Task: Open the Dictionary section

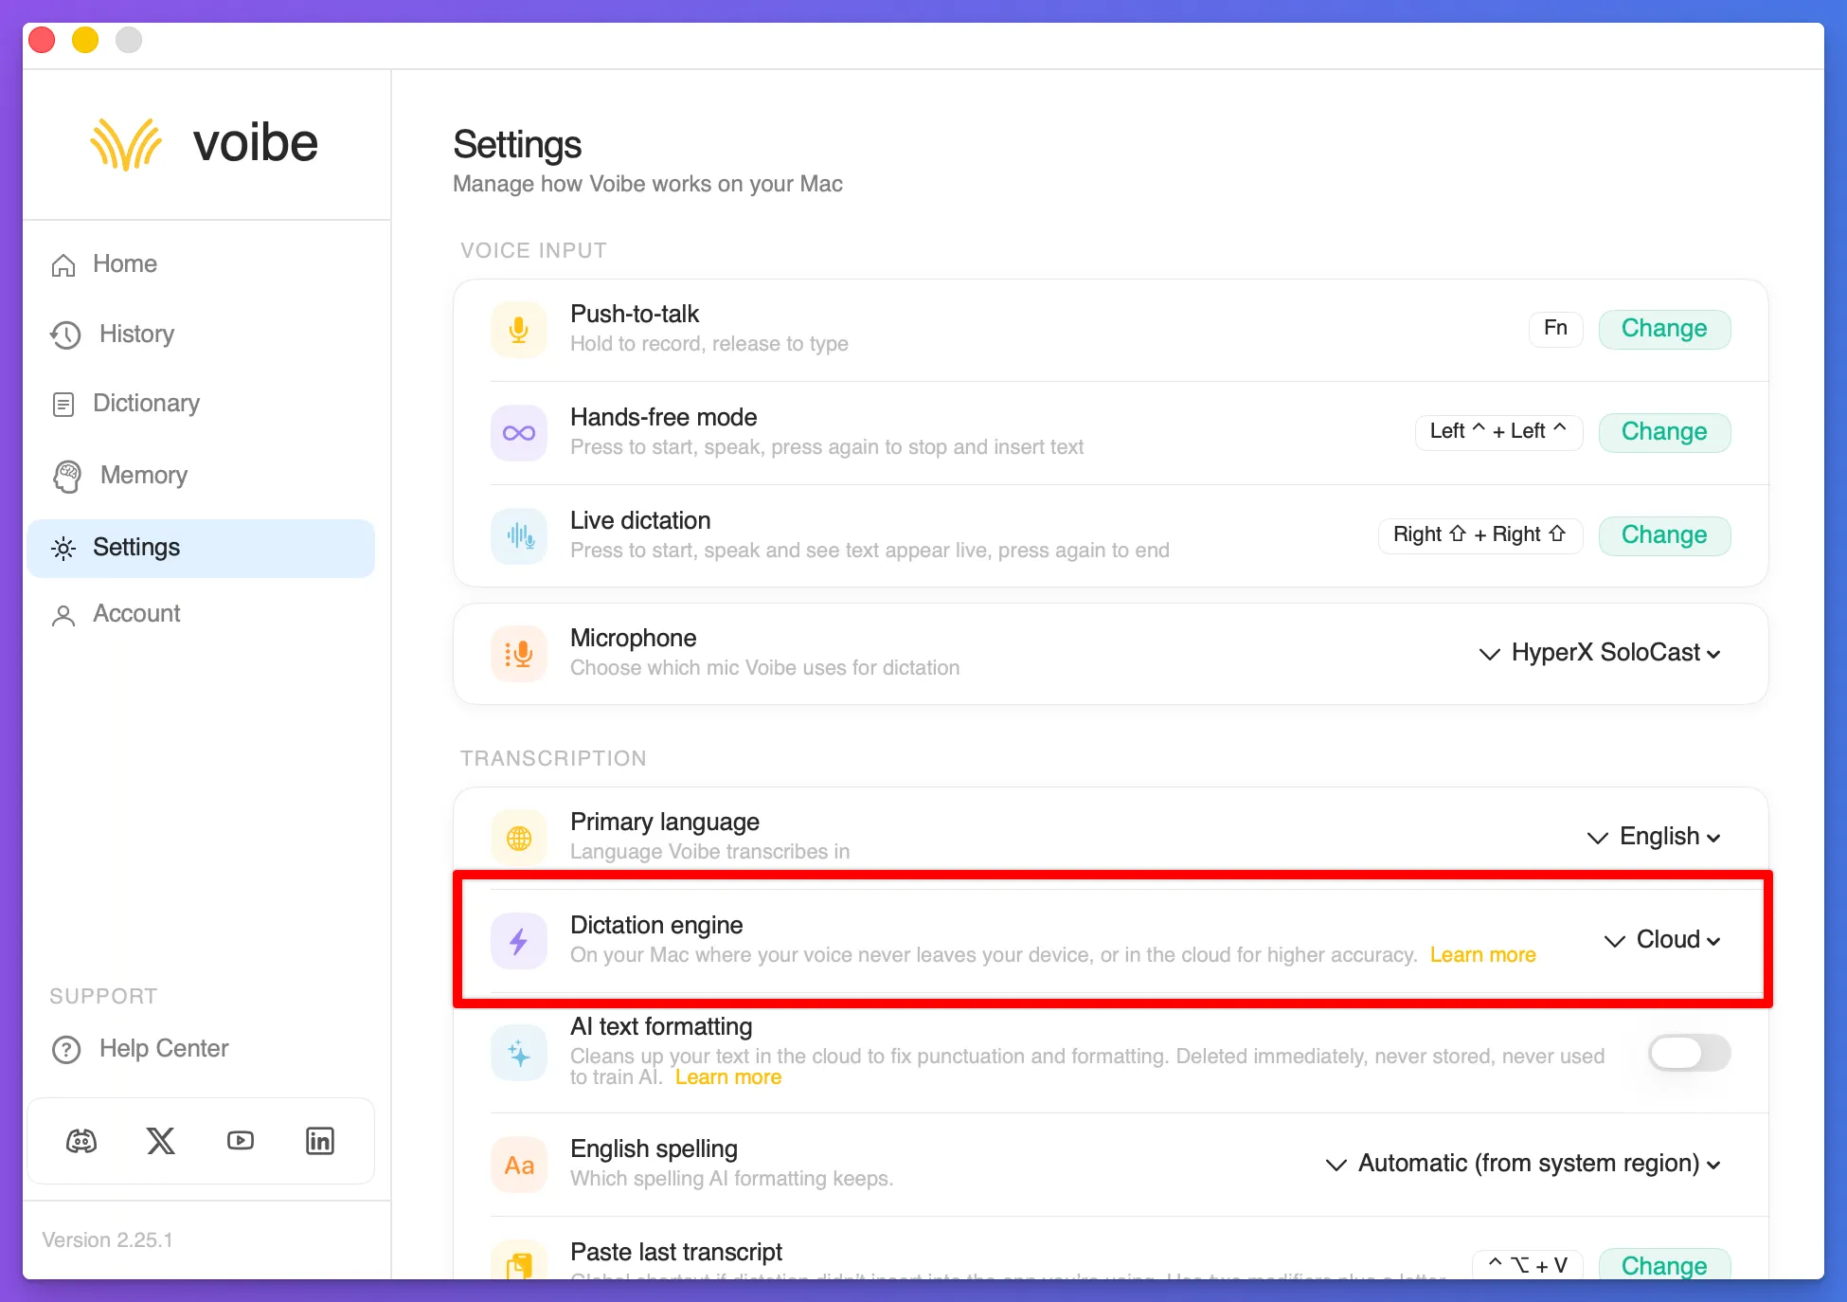Action: (x=201, y=405)
